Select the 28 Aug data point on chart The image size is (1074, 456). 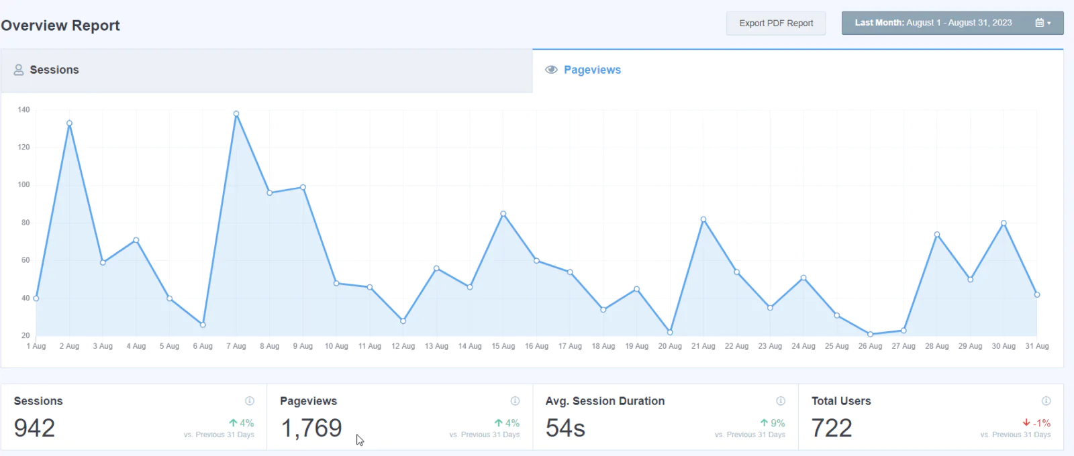pyautogui.click(x=937, y=235)
